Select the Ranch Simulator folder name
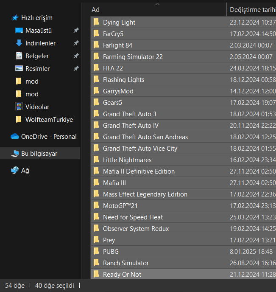 click(126, 263)
